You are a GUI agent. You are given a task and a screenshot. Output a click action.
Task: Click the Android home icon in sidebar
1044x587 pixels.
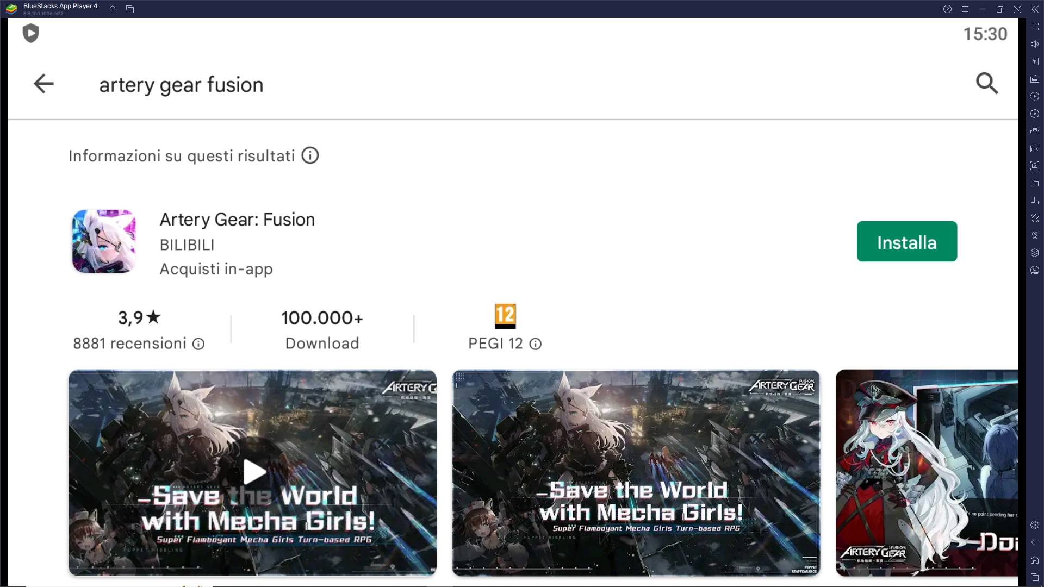coord(1035,560)
